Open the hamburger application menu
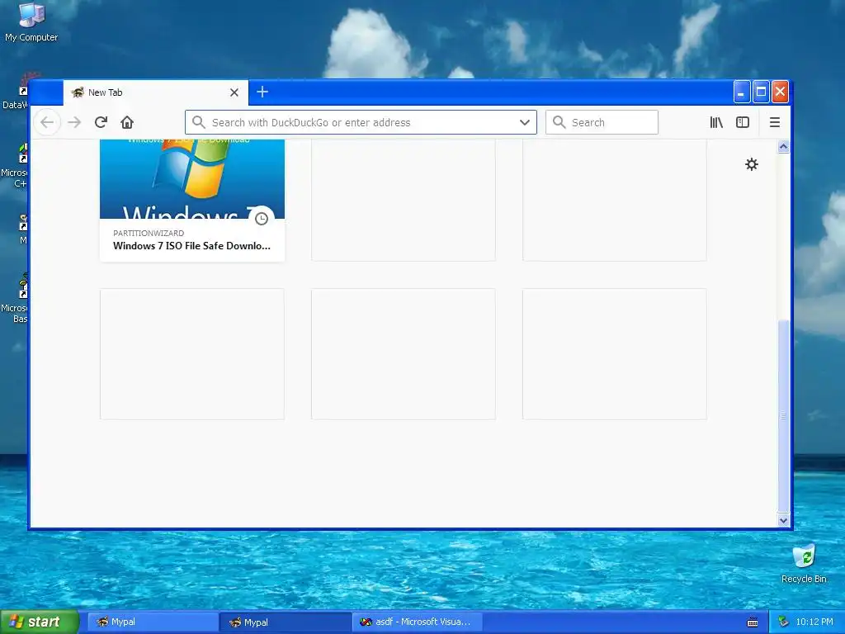Image resolution: width=845 pixels, height=634 pixels. coord(774,122)
